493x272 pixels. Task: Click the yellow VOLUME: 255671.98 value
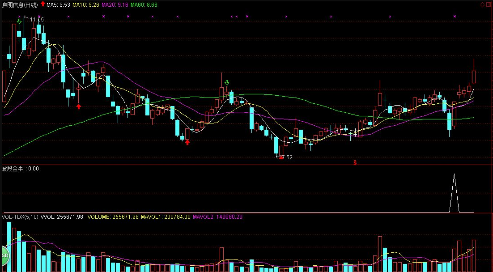pyautogui.click(x=113, y=217)
